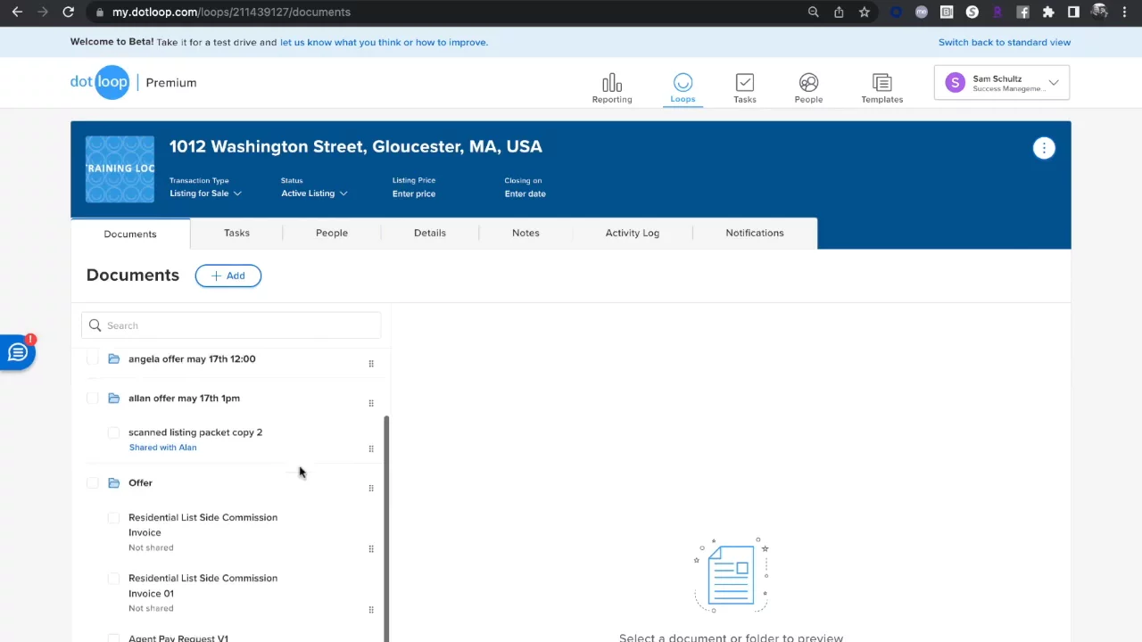Click the folder icon for angela offer
Image resolution: width=1142 pixels, height=642 pixels.
click(x=113, y=359)
